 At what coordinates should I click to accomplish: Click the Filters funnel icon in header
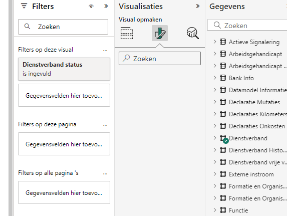coord(24,6)
